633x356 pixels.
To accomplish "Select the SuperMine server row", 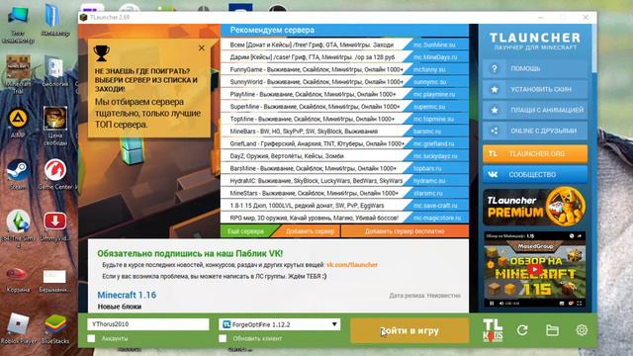I will pos(345,107).
